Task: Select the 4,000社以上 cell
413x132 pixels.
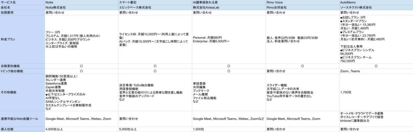Action: click(x=54, y=129)
